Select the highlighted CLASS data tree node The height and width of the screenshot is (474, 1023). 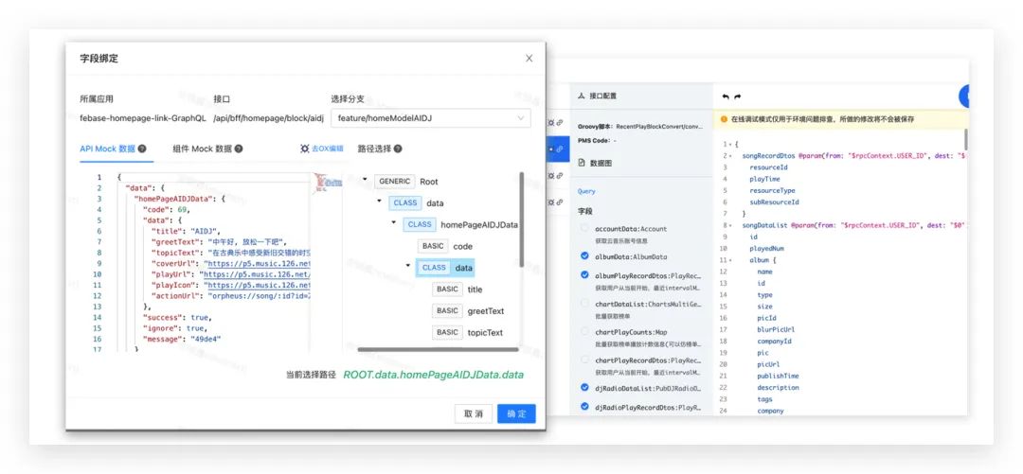[x=445, y=268]
